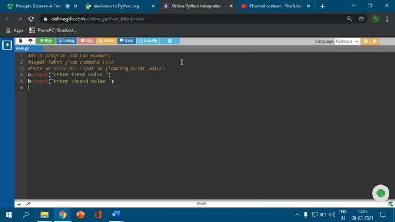Go back in browser history
The height and width of the screenshot is (222, 395).
pos(8,19)
